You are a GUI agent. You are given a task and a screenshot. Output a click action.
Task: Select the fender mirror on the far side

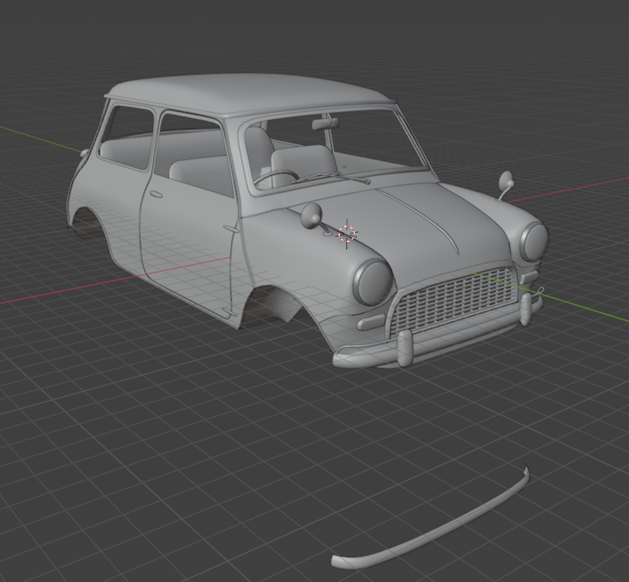(x=506, y=184)
